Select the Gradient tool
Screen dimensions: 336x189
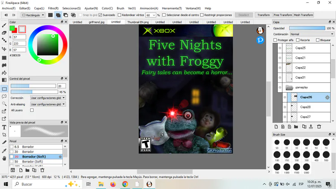tap(4, 80)
